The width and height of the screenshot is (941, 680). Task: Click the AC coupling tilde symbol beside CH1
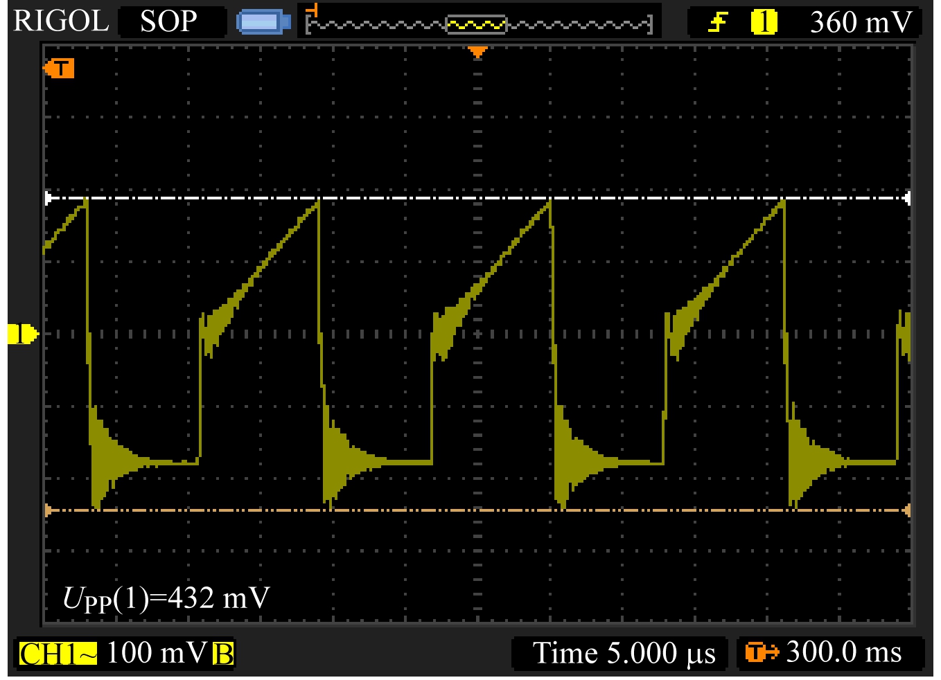(87, 654)
